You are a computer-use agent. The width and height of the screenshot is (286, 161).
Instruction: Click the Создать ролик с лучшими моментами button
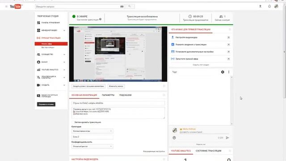[x=88, y=86]
